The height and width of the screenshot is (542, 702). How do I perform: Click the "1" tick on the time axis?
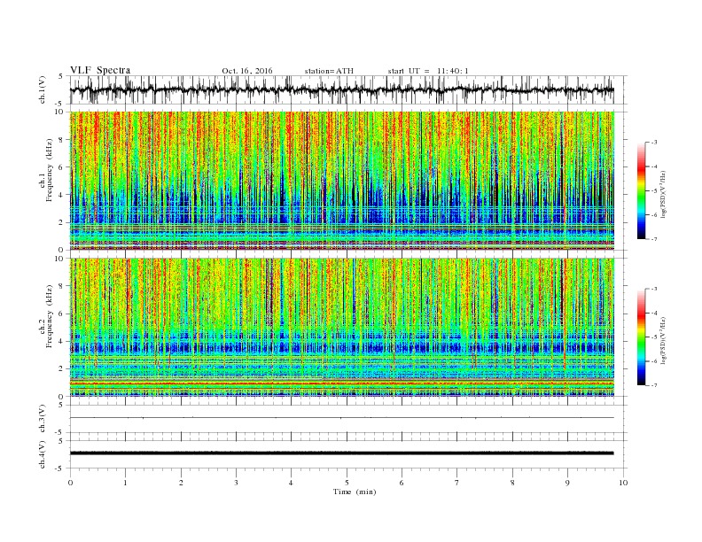tap(125, 483)
